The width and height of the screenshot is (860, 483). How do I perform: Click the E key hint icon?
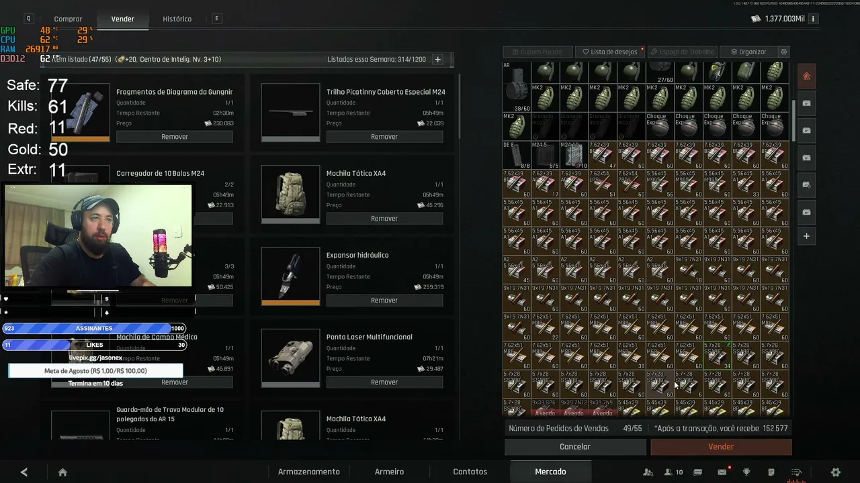(216, 19)
